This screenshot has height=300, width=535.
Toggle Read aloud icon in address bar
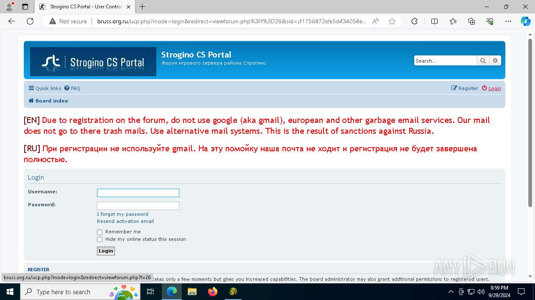(x=375, y=21)
